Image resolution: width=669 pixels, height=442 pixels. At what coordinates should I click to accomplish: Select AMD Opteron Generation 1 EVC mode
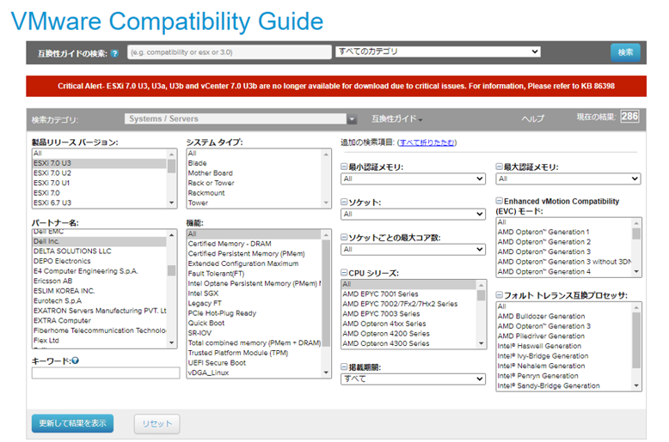[564, 232]
